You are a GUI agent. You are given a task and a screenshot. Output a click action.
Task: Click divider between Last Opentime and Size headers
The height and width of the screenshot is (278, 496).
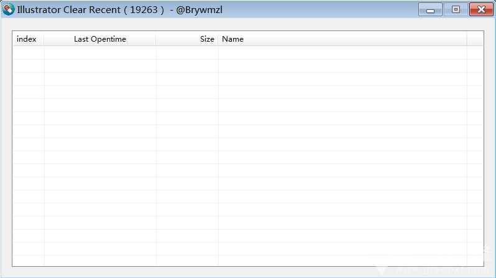pos(156,39)
